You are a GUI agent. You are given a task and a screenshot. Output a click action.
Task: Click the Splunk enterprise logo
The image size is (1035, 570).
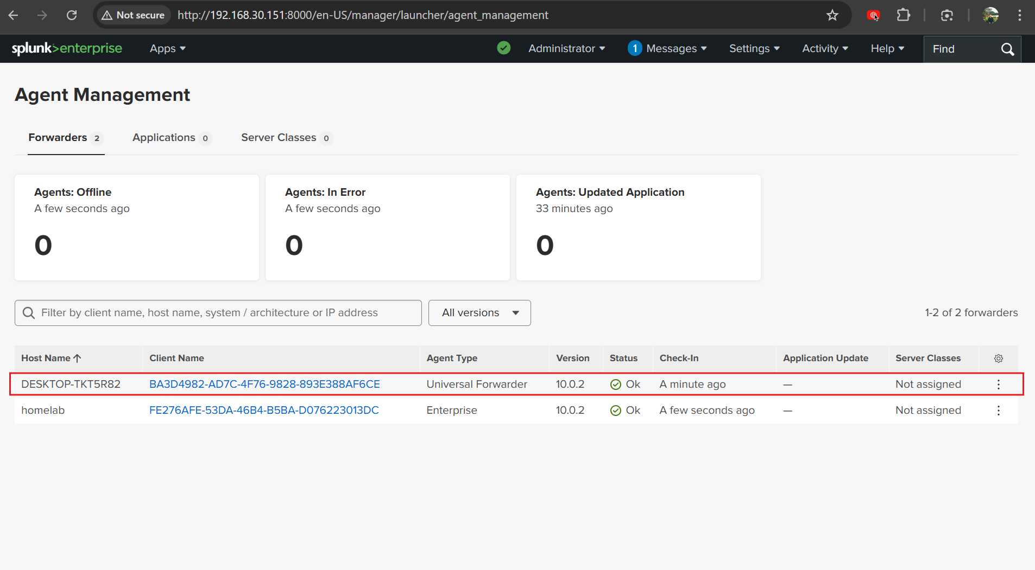tap(67, 48)
